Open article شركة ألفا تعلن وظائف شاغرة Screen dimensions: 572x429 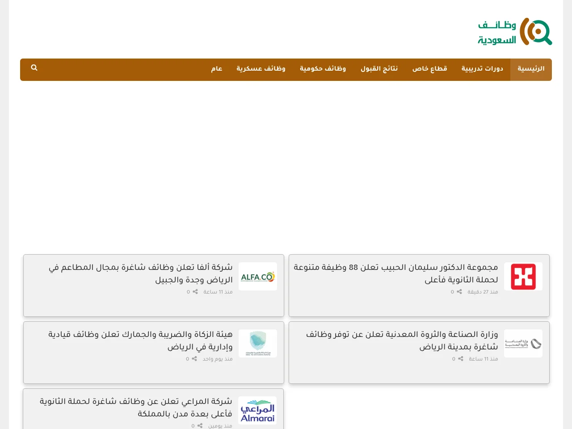click(141, 273)
